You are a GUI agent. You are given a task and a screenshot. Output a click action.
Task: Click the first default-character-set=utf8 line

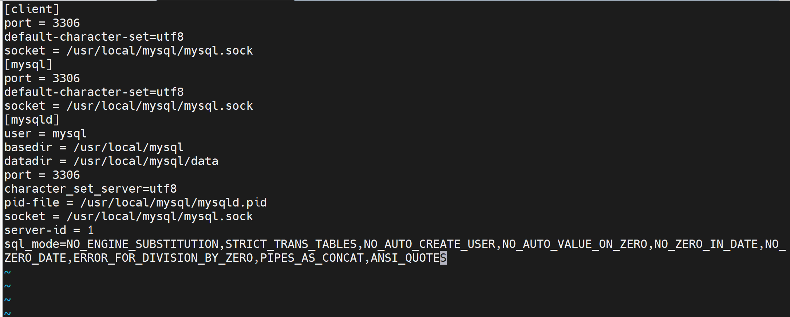(x=94, y=37)
